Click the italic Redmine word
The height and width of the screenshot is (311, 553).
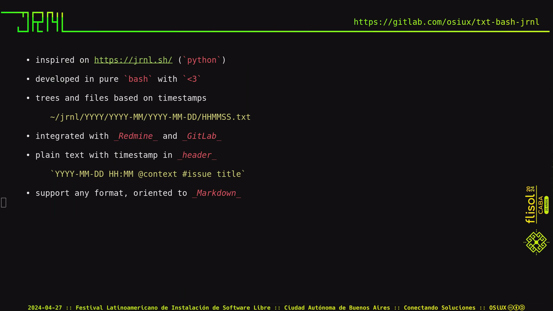[136, 136]
